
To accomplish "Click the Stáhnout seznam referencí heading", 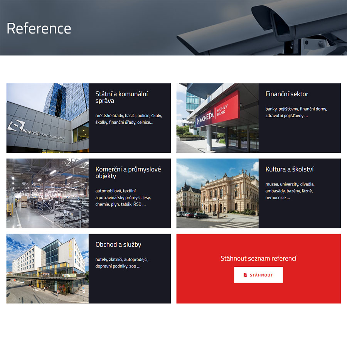I will coord(258,258).
